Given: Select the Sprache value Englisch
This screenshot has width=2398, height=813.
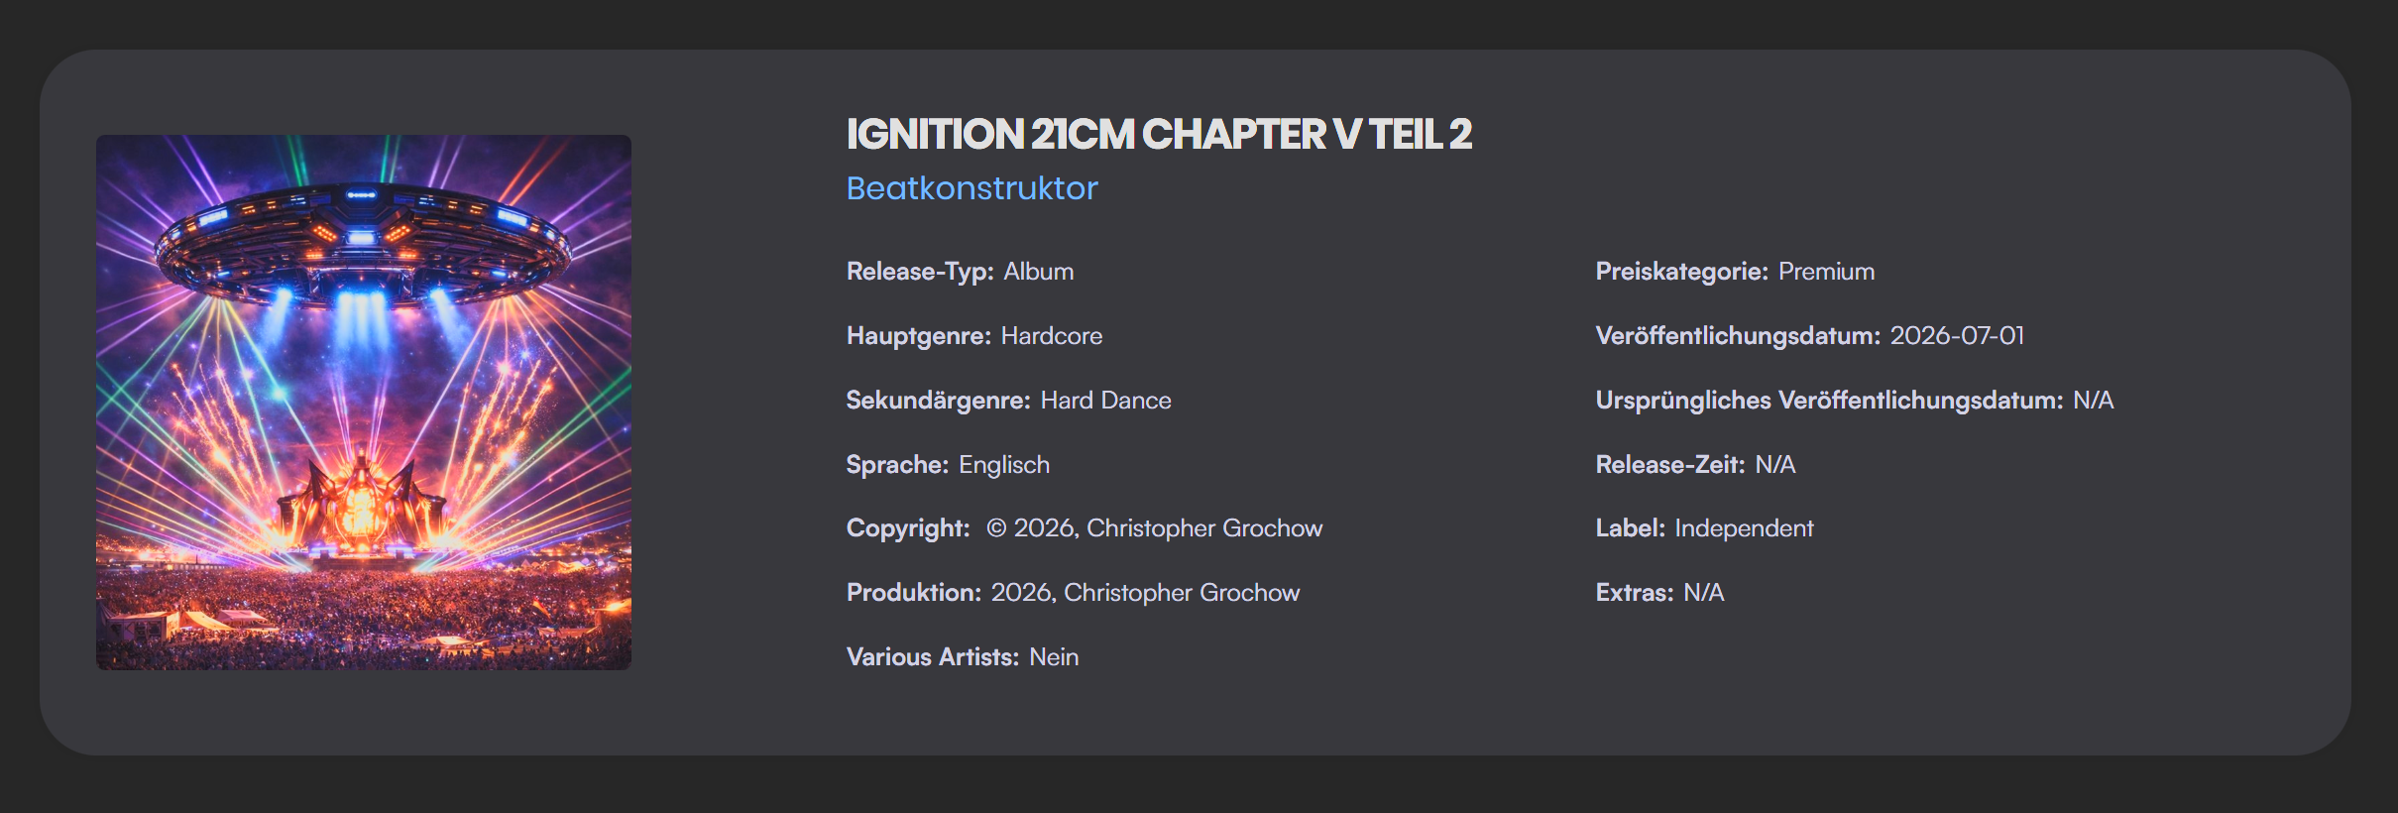Looking at the screenshot, I should pos(1003,465).
